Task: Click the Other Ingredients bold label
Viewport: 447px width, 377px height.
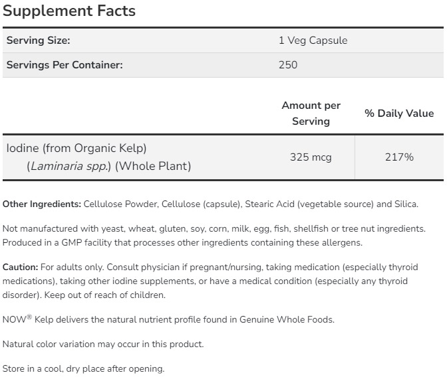Action: tap(42, 203)
